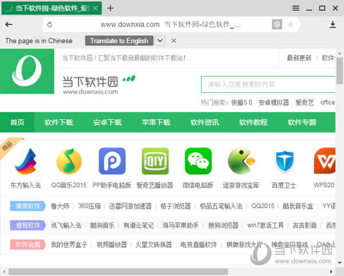
Task: Click the 东方输入法 app icon
Action: point(26,161)
